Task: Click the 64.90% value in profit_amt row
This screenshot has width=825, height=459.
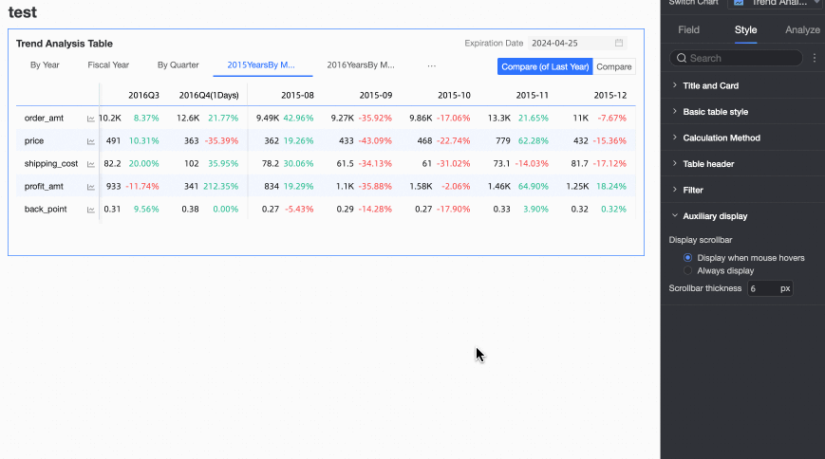Action: click(534, 186)
